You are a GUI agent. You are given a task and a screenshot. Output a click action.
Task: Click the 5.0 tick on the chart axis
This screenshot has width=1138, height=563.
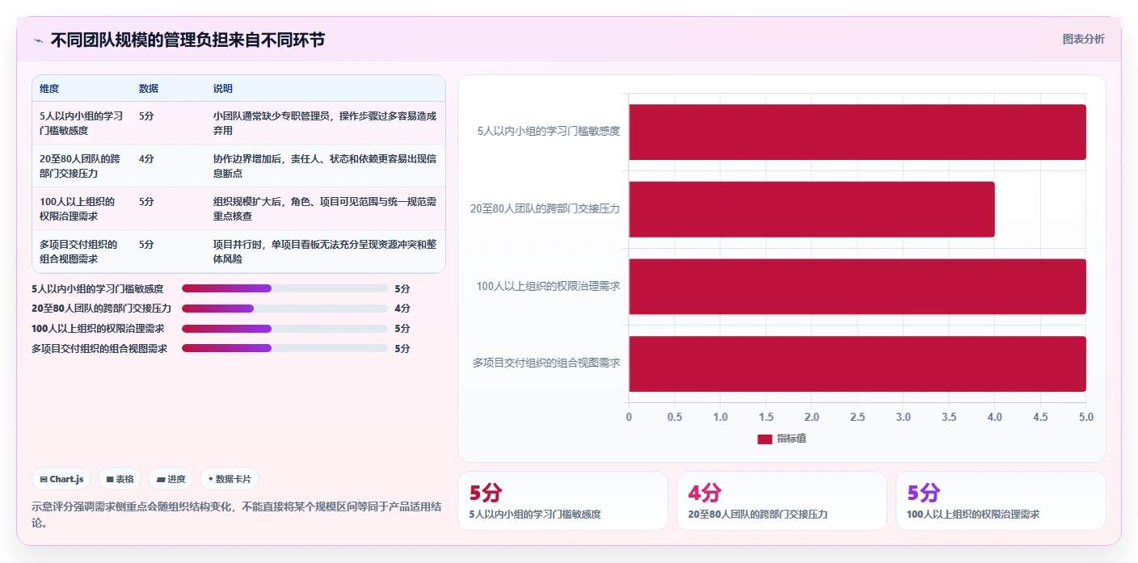(x=1086, y=417)
